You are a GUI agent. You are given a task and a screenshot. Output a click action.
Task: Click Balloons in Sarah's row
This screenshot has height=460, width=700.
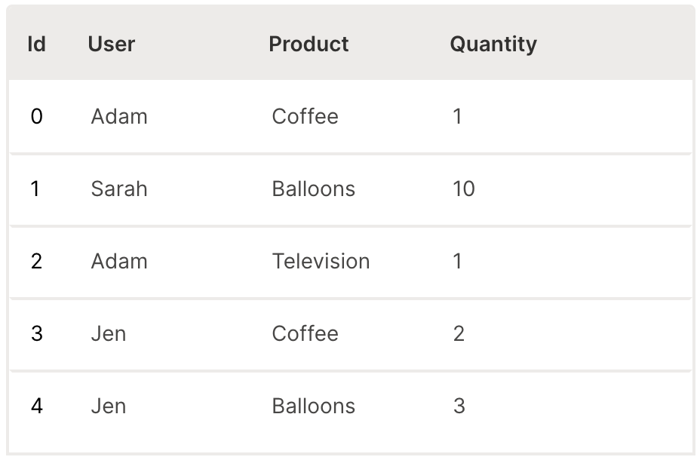pyautogui.click(x=313, y=189)
